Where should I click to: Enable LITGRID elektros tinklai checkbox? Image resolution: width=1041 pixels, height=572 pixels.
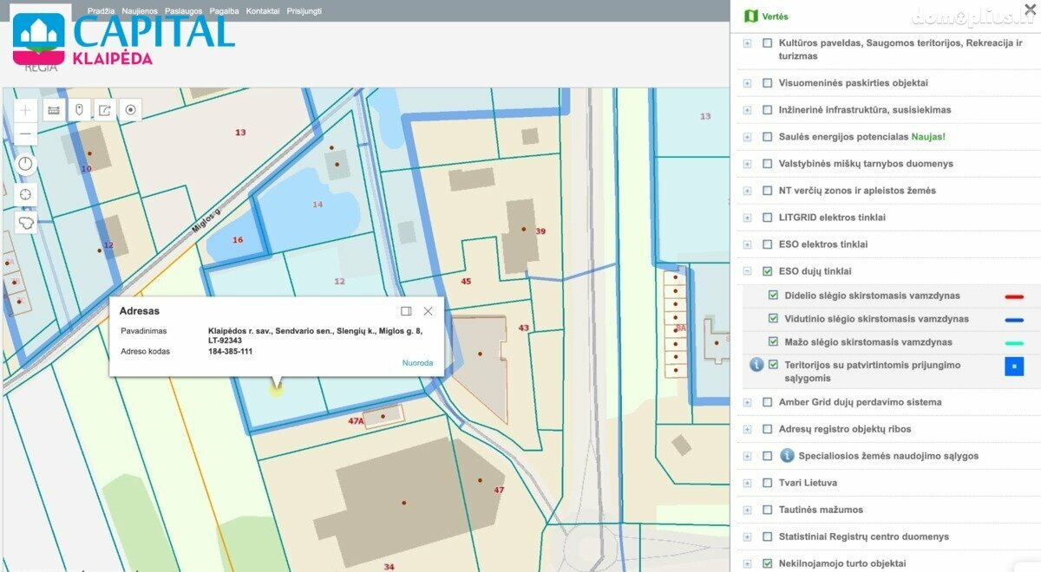click(x=767, y=218)
